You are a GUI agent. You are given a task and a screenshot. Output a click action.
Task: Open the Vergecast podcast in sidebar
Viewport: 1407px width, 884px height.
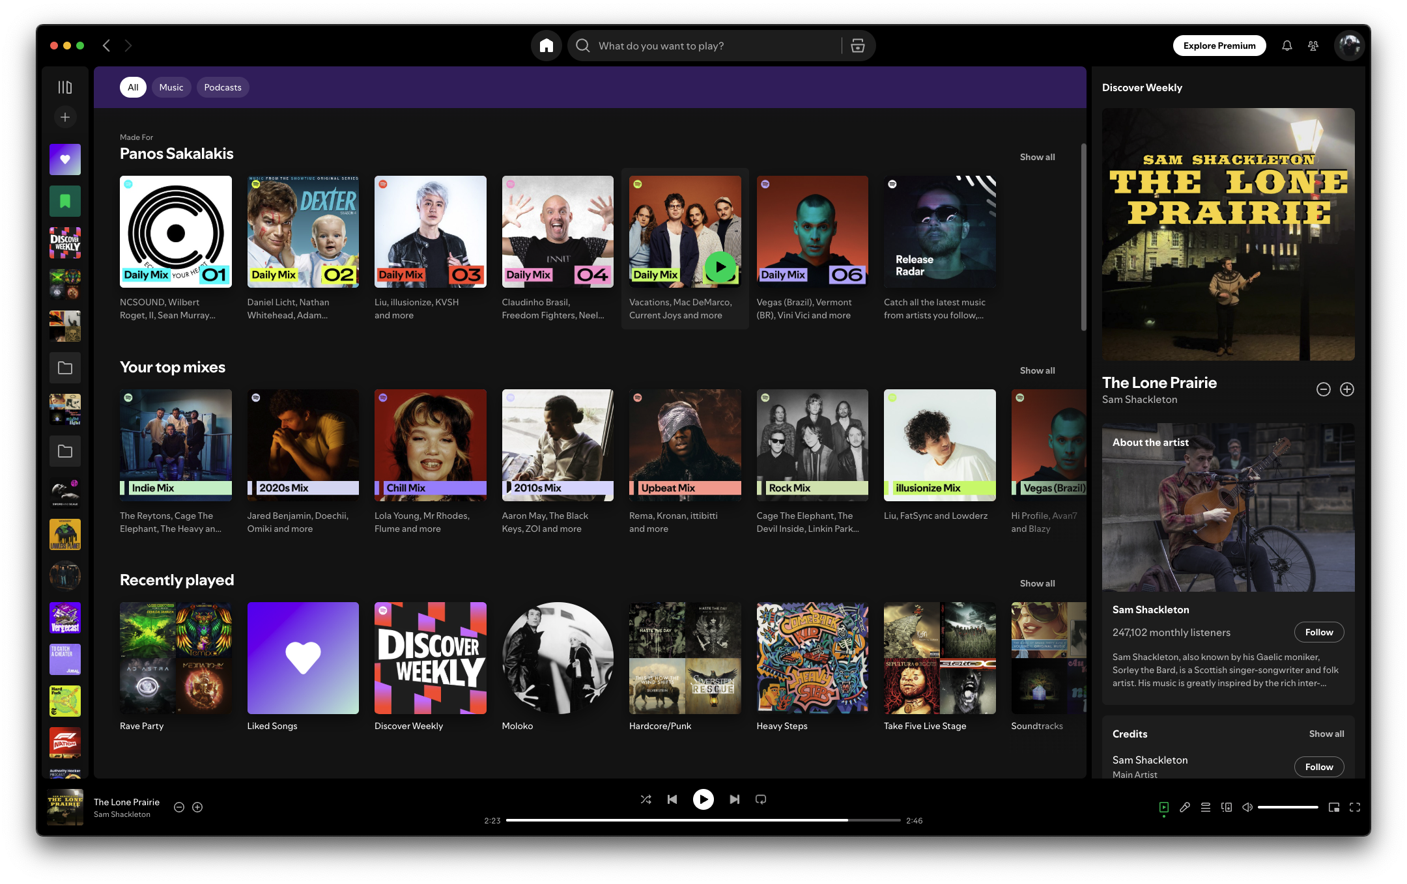tap(65, 618)
